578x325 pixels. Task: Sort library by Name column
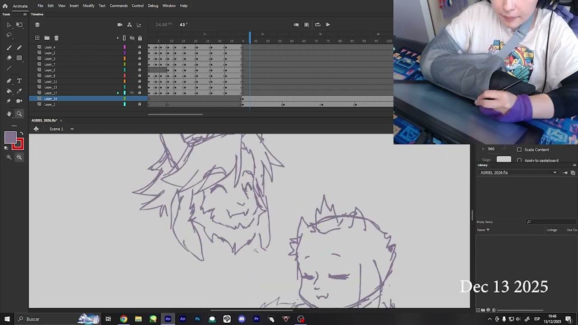[483, 230]
